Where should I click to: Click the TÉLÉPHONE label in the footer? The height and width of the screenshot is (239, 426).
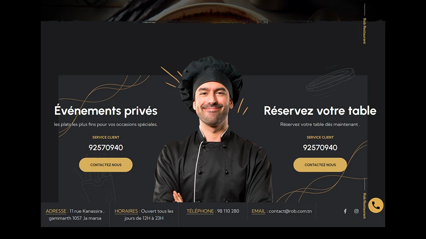coord(200,211)
